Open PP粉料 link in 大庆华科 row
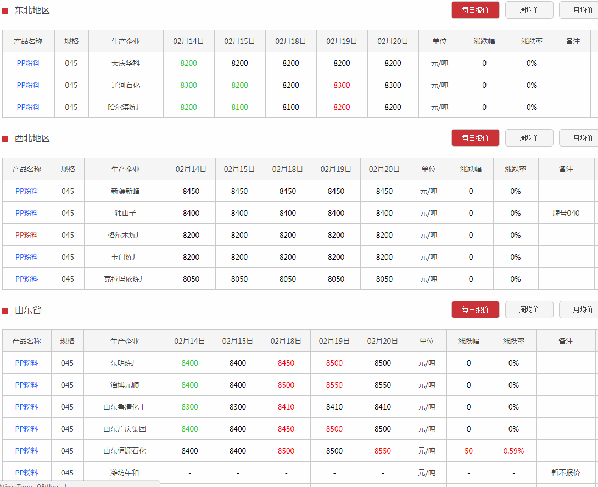Image resolution: width=598 pixels, height=487 pixels. point(28,63)
